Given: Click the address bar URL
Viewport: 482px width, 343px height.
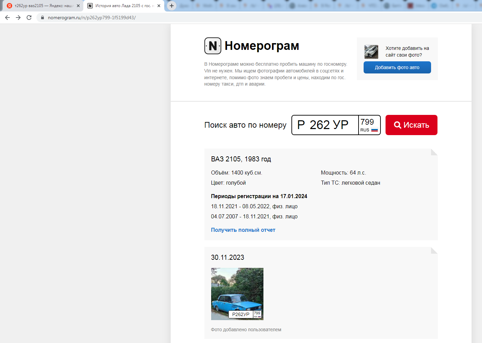Looking at the screenshot, I should point(92,18).
